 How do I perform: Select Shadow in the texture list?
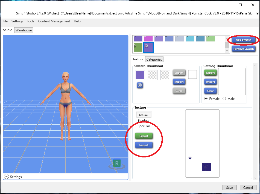click(x=144, y=121)
